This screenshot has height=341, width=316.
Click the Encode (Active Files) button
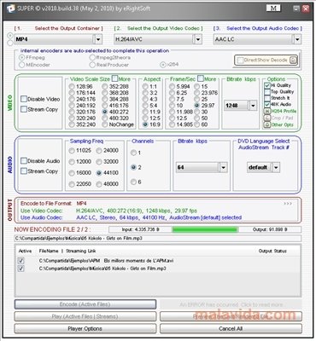point(85,304)
